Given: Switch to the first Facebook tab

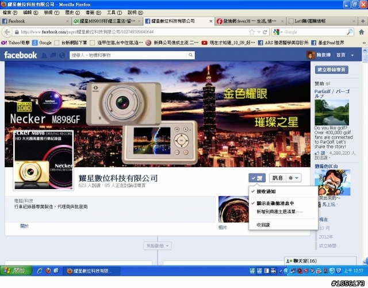Looking at the screenshot, I should point(36,21).
